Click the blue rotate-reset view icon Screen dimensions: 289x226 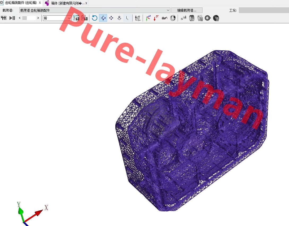[95, 18]
